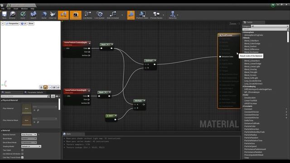Collapse the Atmosphere palette category
This screenshot has height=163, width=290.
(x=243, y=32)
